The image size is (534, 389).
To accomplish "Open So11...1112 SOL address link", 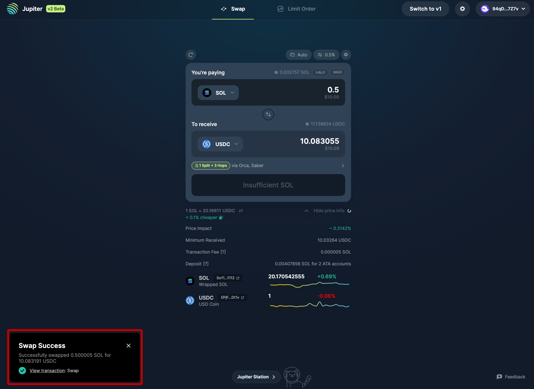I will click(228, 278).
